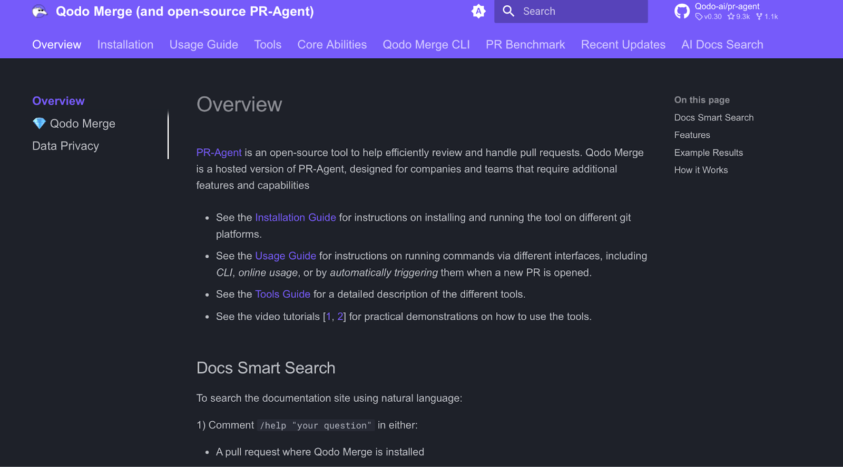Image resolution: width=843 pixels, height=467 pixels.
Task: Click the Docs Smart Search heading
Action: point(266,368)
